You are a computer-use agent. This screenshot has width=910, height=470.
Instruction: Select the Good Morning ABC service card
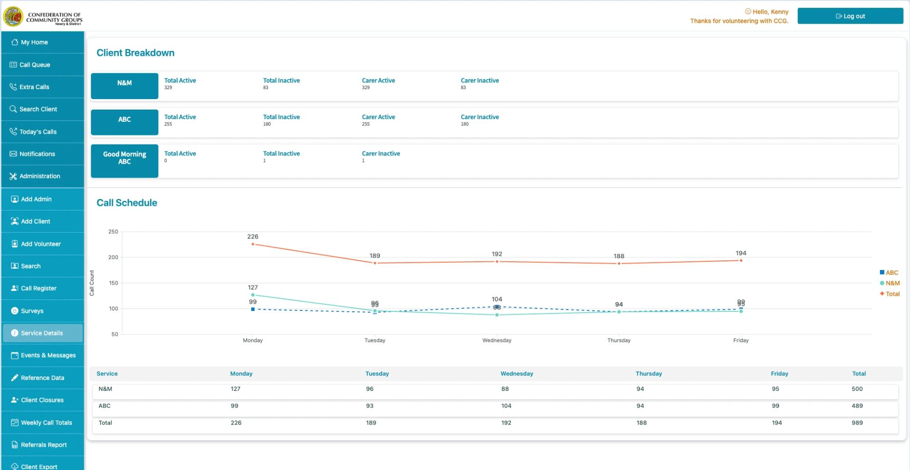click(125, 161)
